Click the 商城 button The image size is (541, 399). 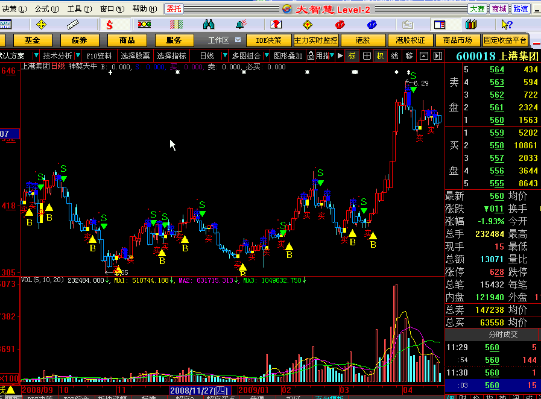tap(499, 9)
